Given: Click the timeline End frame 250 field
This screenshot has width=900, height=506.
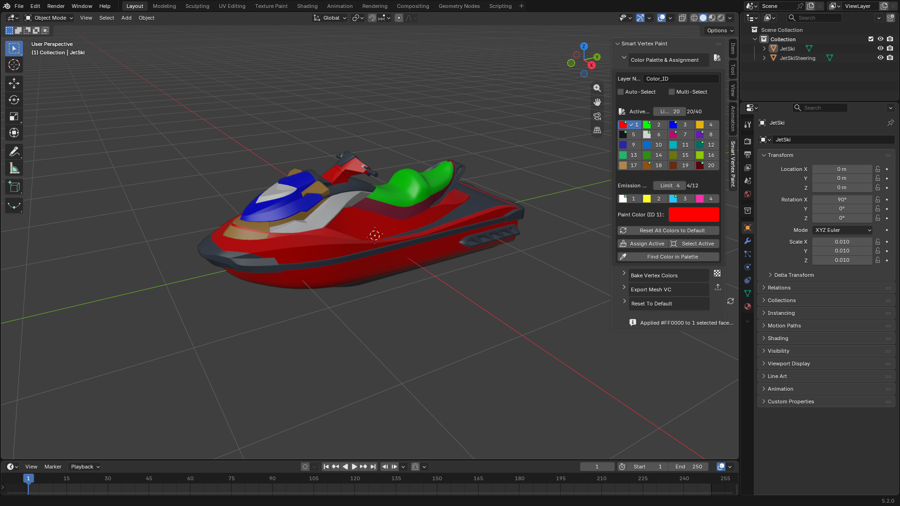Looking at the screenshot, I should coord(689,467).
